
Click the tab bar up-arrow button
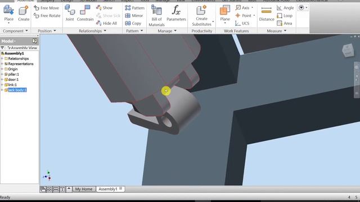(x=69, y=189)
